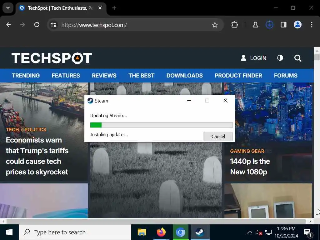Show browser downloads icon
320x240 pixels.
pyautogui.click(x=269, y=25)
